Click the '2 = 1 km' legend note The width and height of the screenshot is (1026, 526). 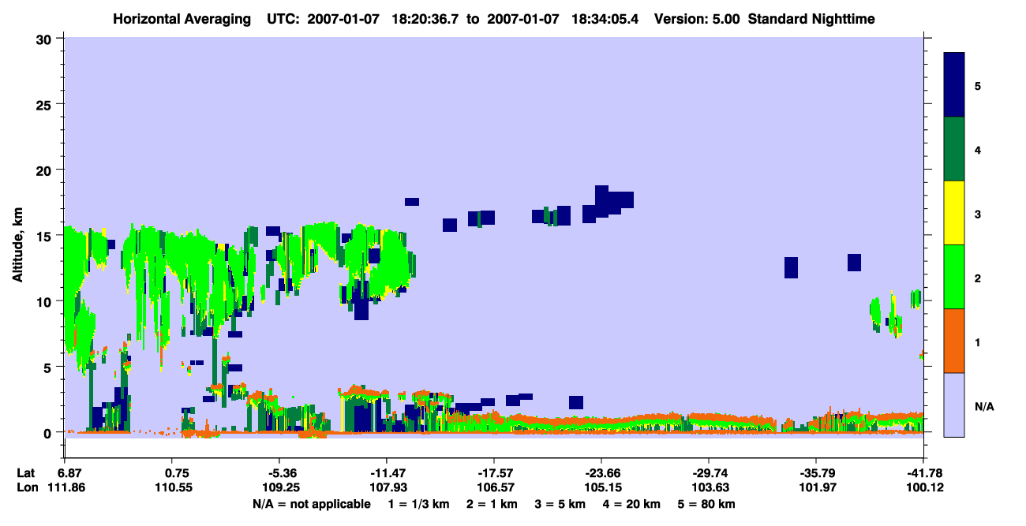click(490, 504)
